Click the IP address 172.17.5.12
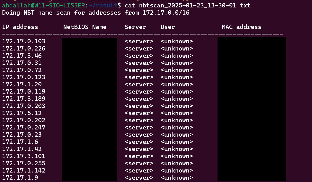This screenshot has height=182, width=312. click(22, 113)
